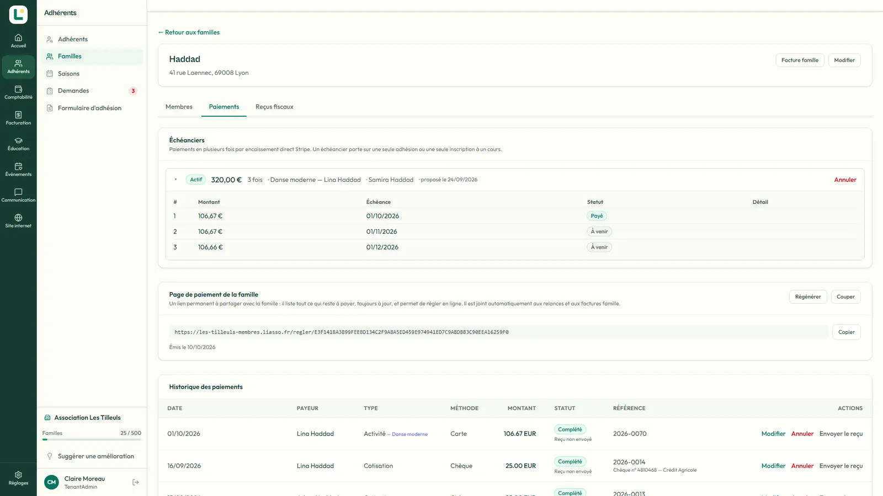Screen dimensions: 883x496
Task: Open Adhérents list in submenu
Action: click(x=92, y=39)
